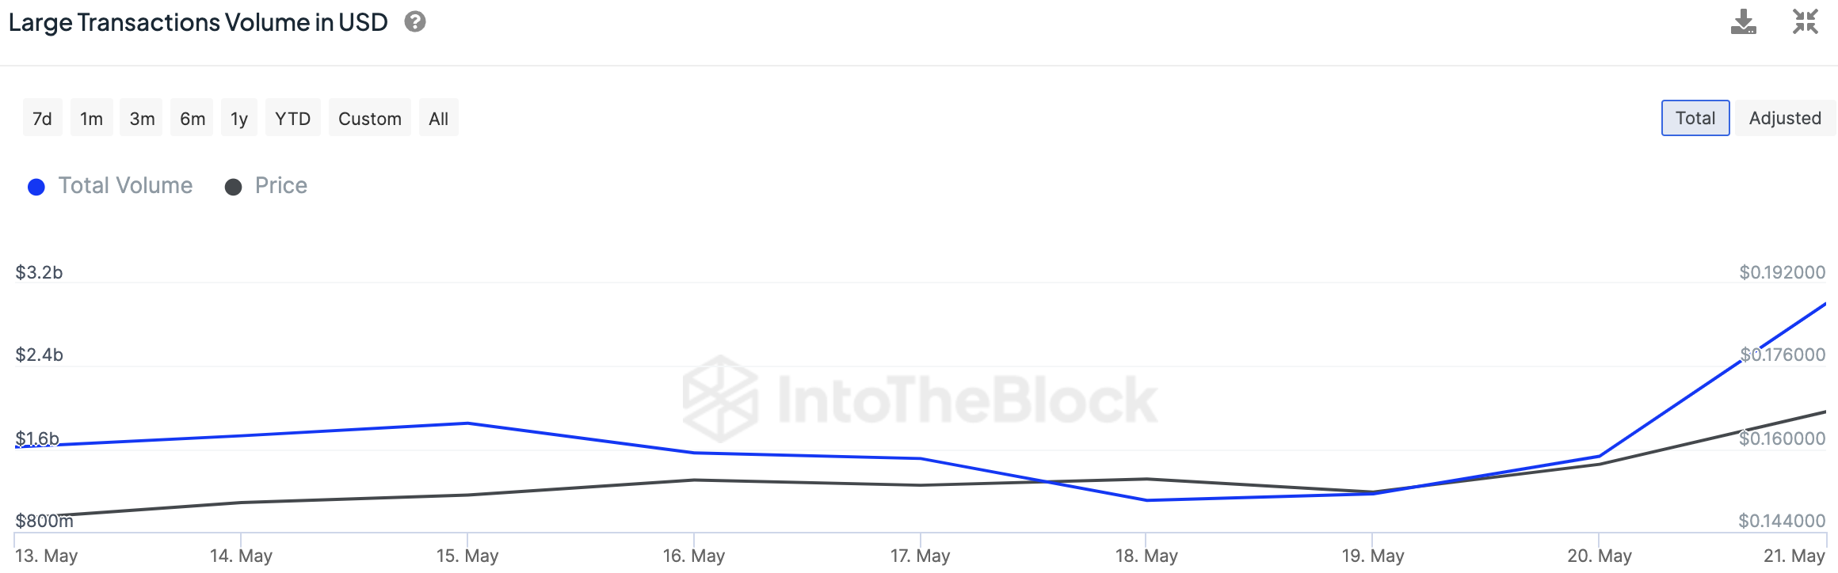Switch to Total volume view
Screen dimensions: 1838x573
click(x=1695, y=118)
